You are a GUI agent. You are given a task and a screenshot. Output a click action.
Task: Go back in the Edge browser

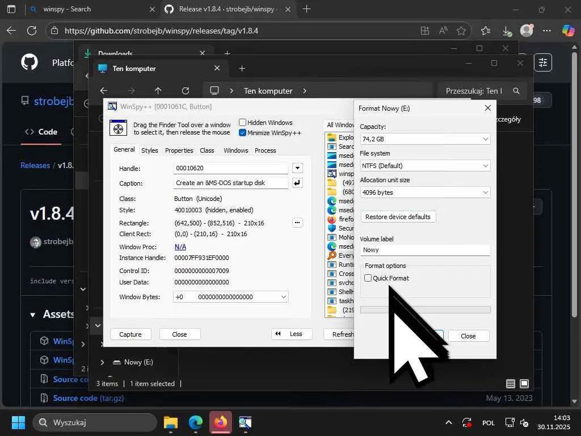[x=11, y=31]
